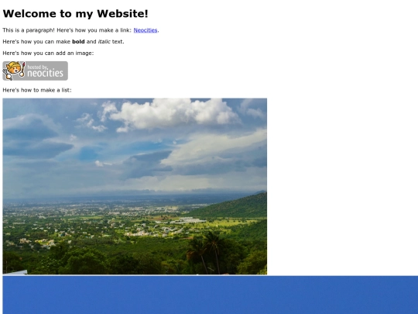This screenshot has width=418, height=314.
Task: Click the landscape photo of the valley
Action: [135, 186]
